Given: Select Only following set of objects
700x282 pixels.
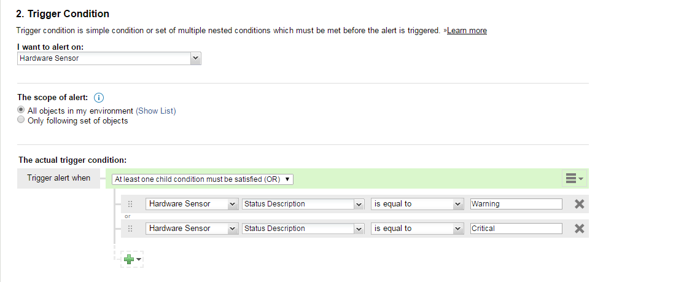Looking at the screenshot, I should click(21, 120).
